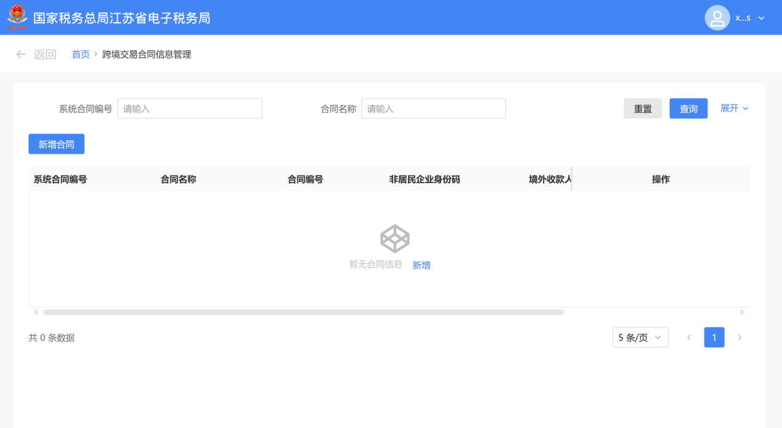This screenshot has width=782, height=428.
Task: Focus the 系统合同编号 input field
Action: coord(189,108)
